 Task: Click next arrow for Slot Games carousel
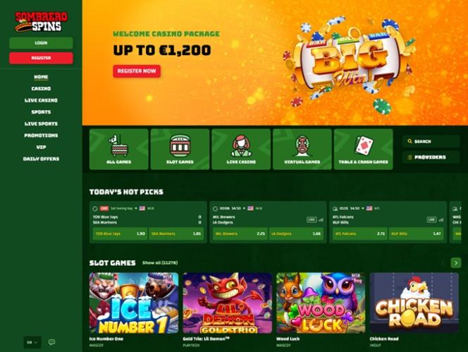click(456, 262)
